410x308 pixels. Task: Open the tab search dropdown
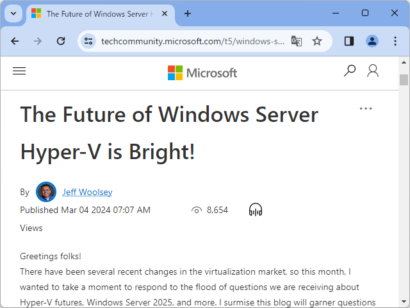13,13
